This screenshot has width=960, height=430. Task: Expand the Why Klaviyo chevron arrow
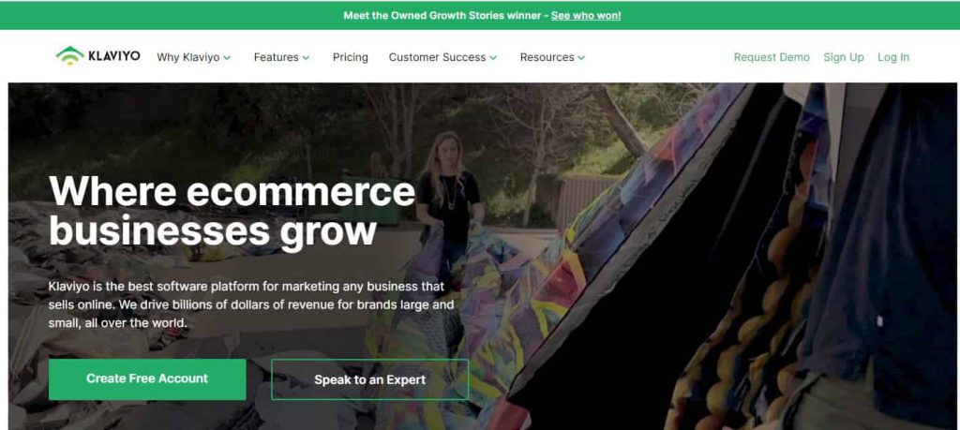(x=227, y=57)
